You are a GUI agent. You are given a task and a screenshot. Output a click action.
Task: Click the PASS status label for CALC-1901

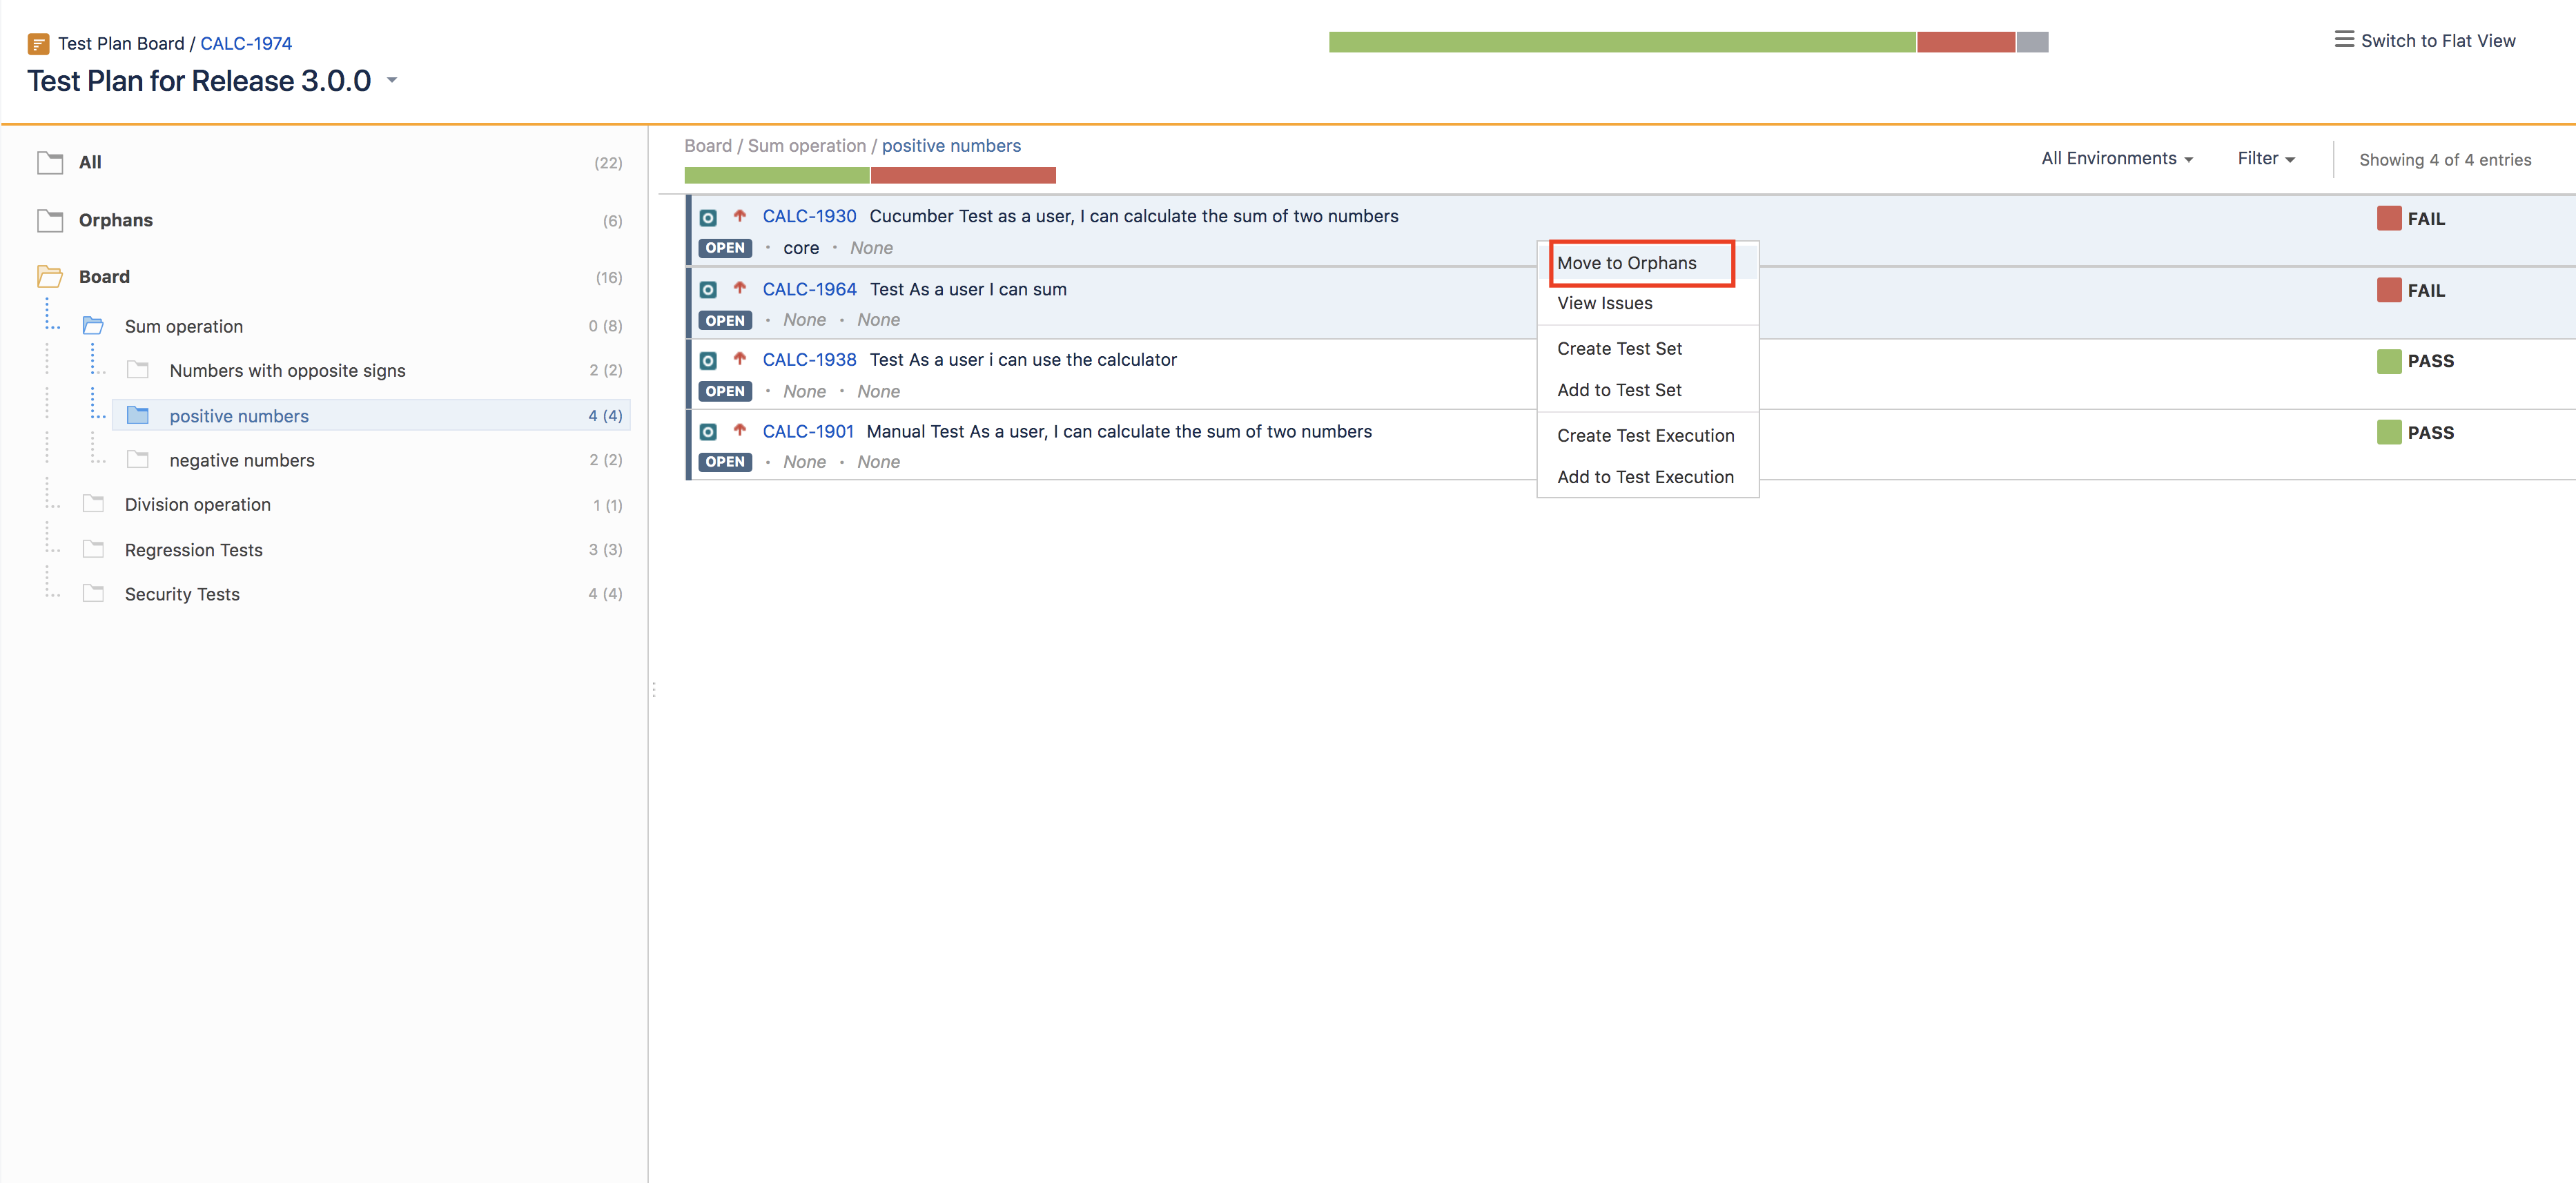click(x=2430, y=433)
